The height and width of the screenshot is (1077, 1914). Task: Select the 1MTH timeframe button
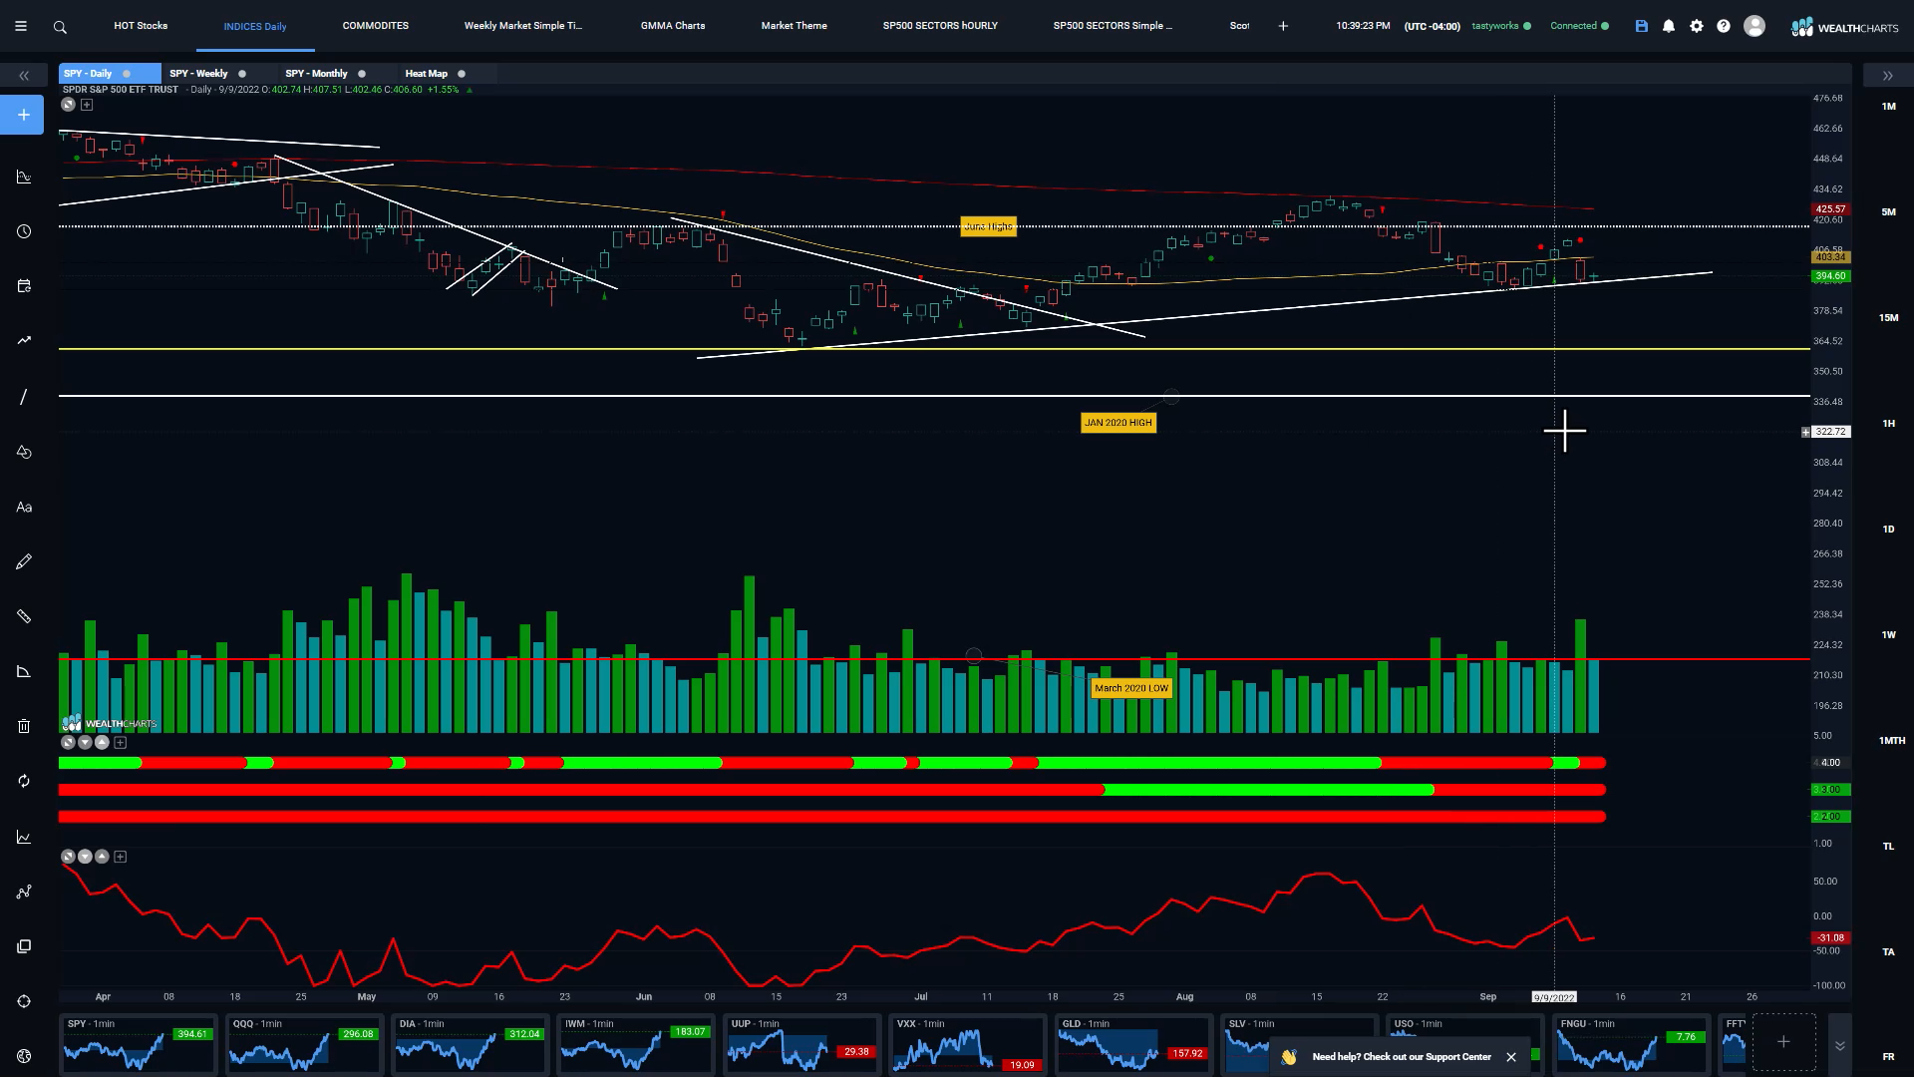pos(1891,740)
